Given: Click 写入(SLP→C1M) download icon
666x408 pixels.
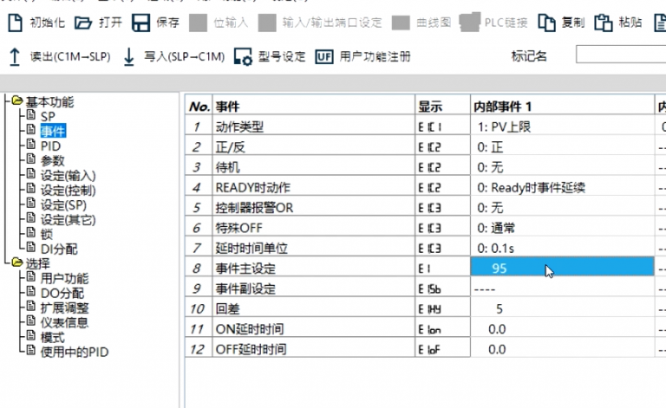Looking at the screenshot, I should [129, 57].
